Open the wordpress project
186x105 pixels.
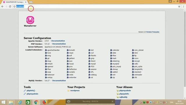coord(75,91)
